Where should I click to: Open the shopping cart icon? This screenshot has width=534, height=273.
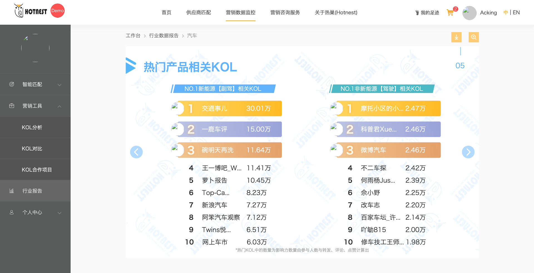coord(450,12)
